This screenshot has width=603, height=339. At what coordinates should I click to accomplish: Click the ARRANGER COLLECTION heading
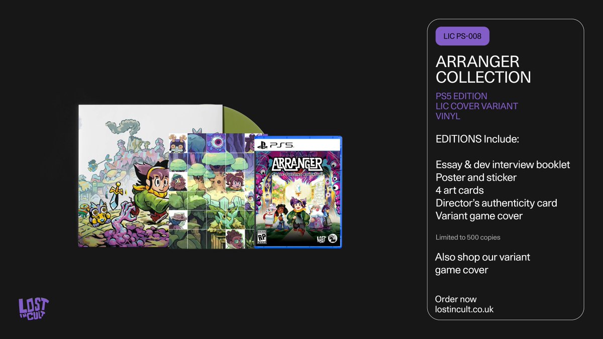(483, 69)
